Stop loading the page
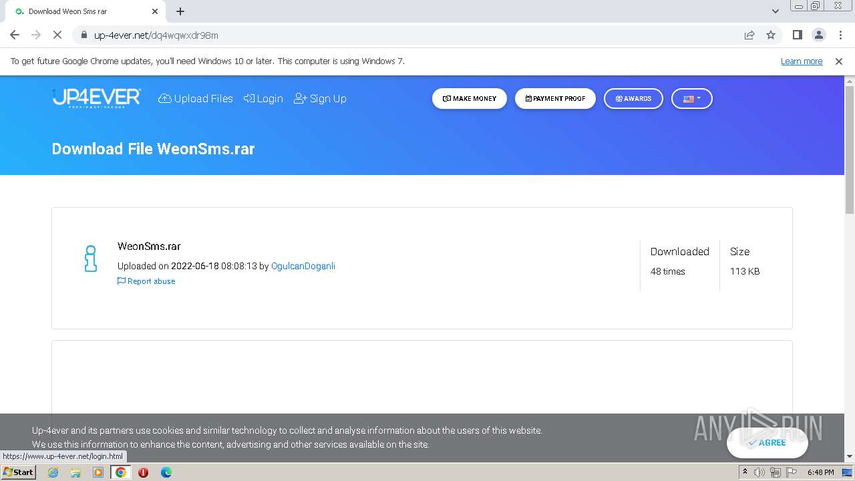Screen dimensions: 855x481 (x=57, y=35)
